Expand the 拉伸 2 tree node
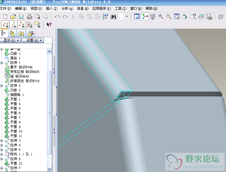Screen dimensions: 226x172 (2, 86)
